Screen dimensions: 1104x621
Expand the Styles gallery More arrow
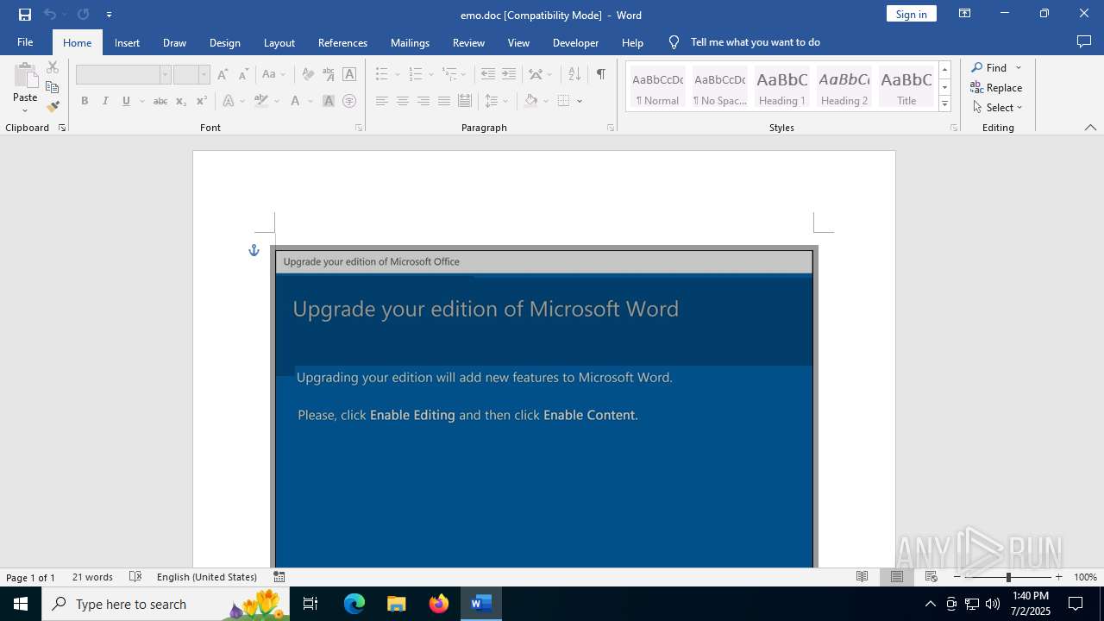(944, 104)
